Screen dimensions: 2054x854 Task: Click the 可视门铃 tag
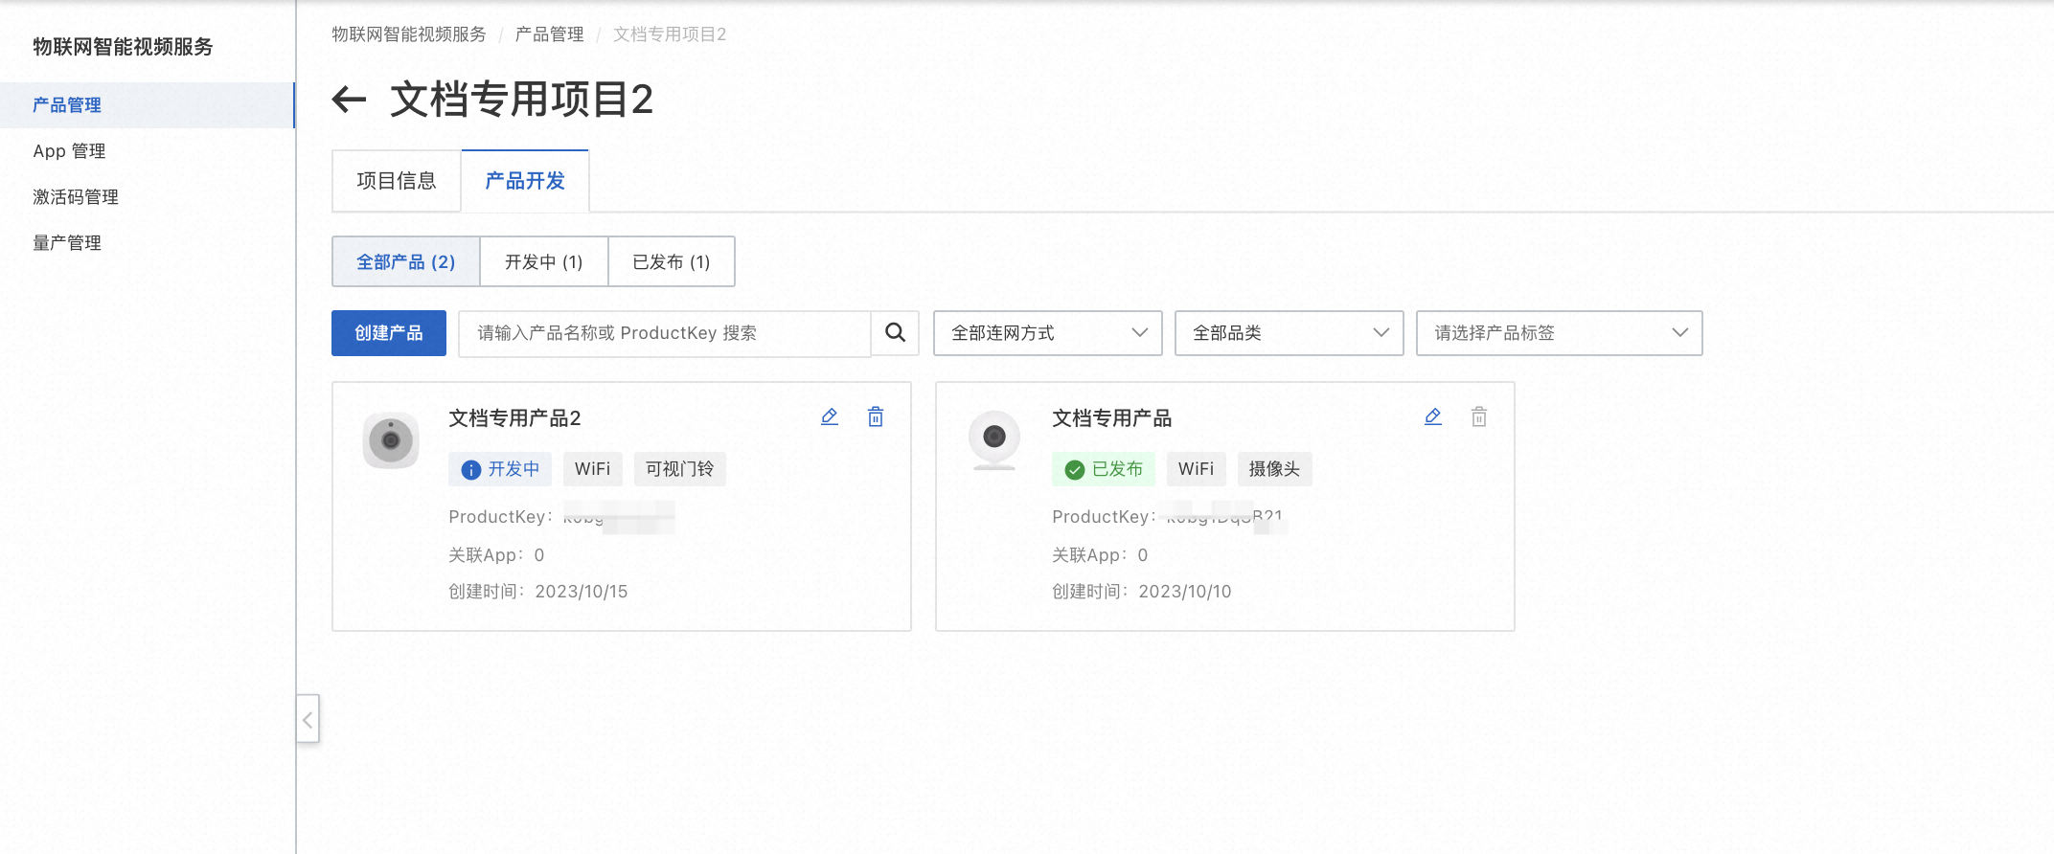680,469
